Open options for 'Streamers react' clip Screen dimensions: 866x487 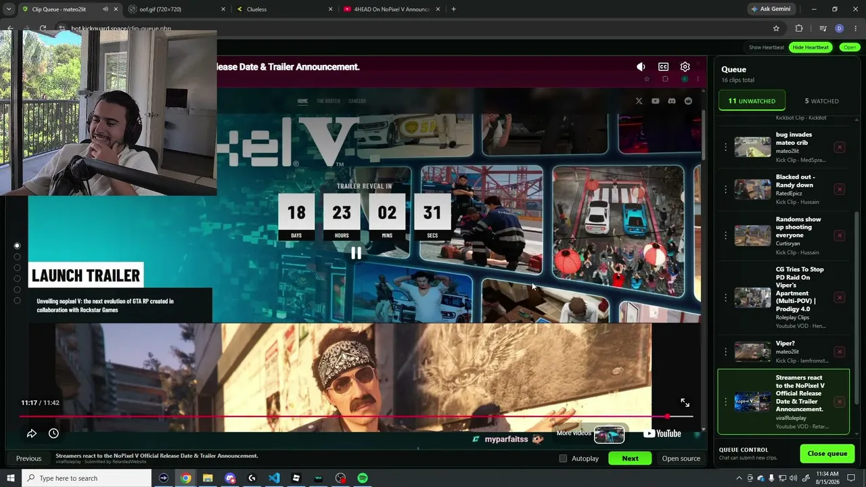click(x=726, y=402)
